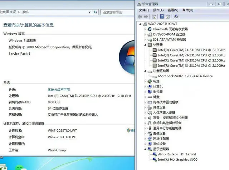Screen dimensions: 229x170
Task: Open the 帮助(H) menu
Action: [x=188, y=10]
